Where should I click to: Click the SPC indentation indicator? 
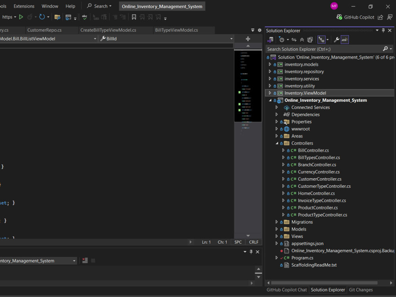[238, 242]
